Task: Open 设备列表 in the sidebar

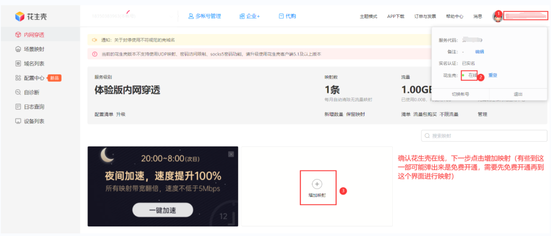Action: click(34, 121)
